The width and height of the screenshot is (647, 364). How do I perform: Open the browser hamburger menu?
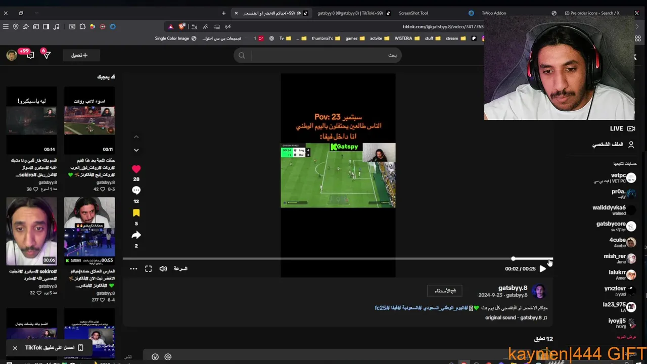pyautogui.click(x=6, y=27)
